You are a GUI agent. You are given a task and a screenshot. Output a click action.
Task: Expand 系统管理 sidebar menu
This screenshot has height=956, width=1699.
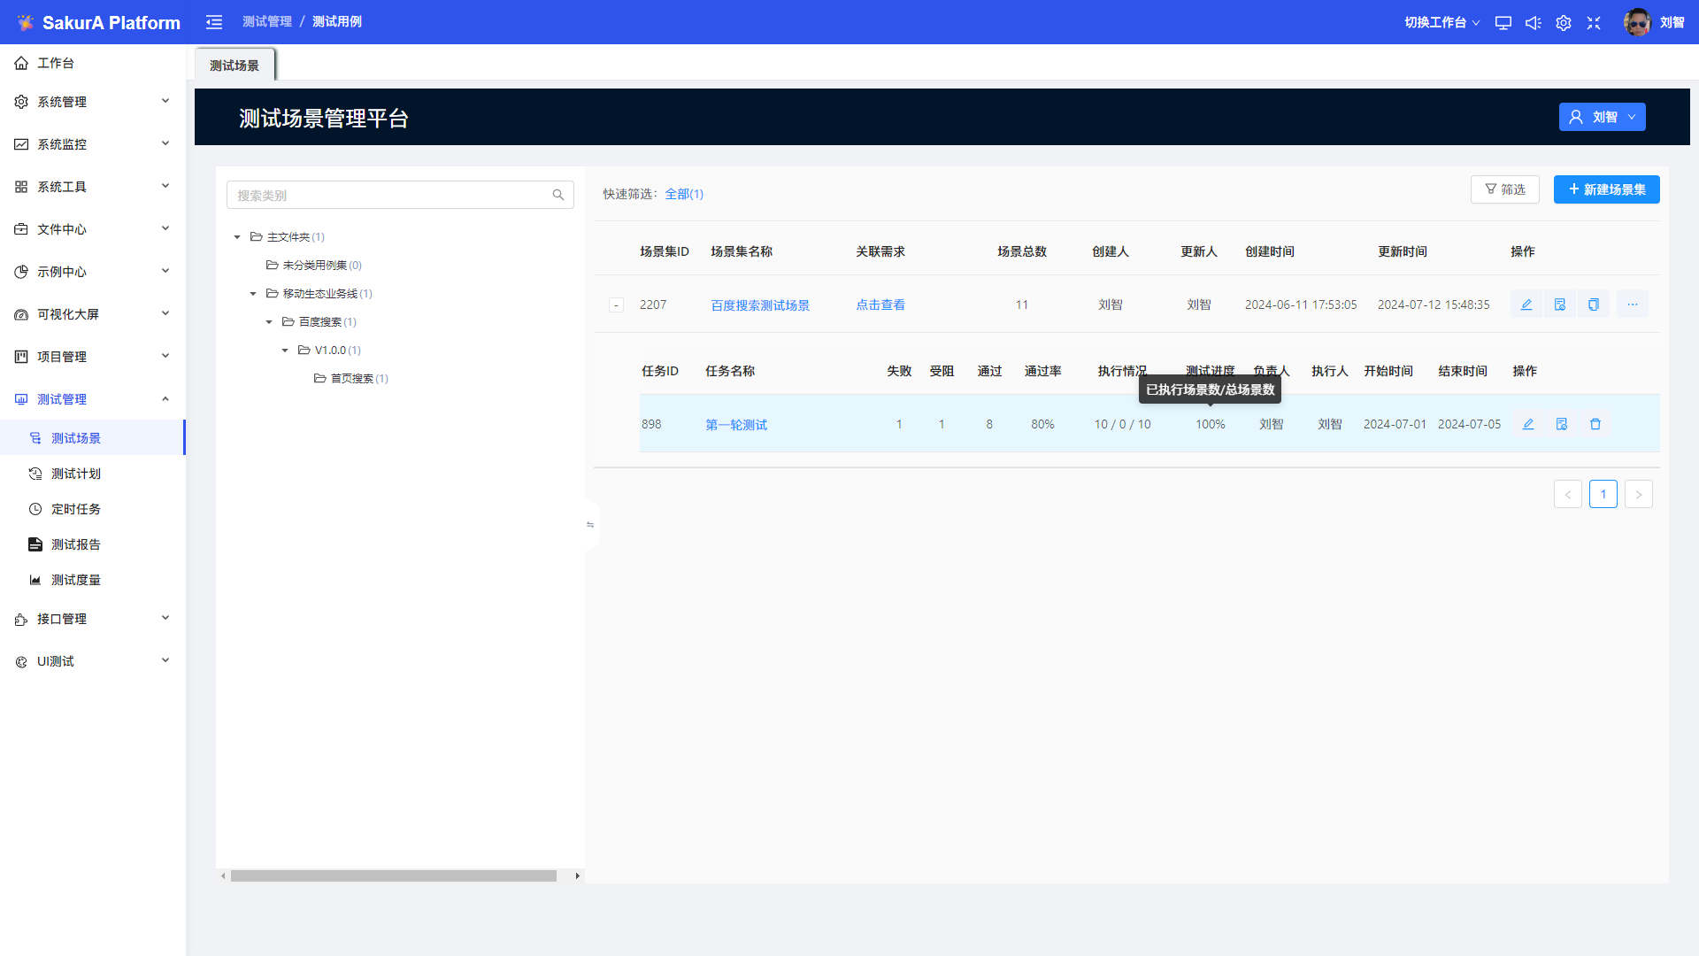(93, 102)
